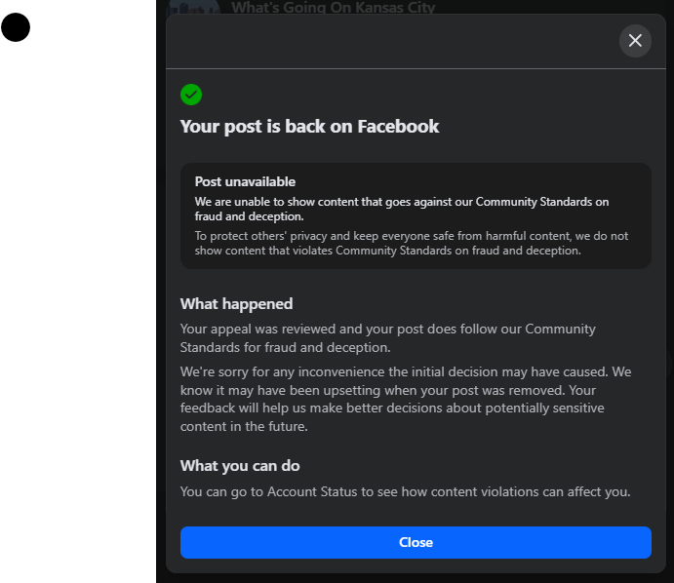Click the green checkmark status icon
Screen dimensions: 674x583
tap(191, 95)
